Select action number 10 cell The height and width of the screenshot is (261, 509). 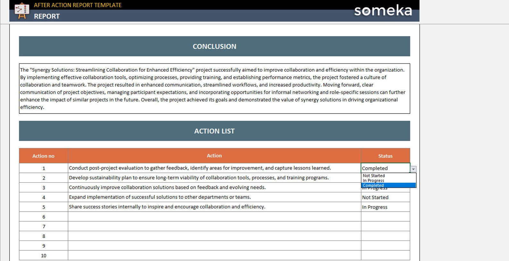(x=44, y=255)
